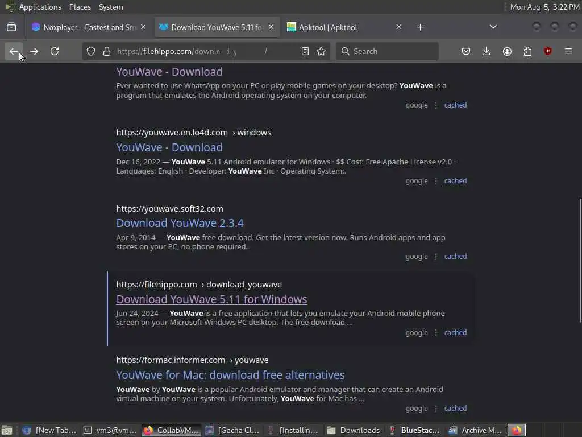Open Firefox account menu
The image size is (582, 437).
pyautogui.click(x=507, y=51)
